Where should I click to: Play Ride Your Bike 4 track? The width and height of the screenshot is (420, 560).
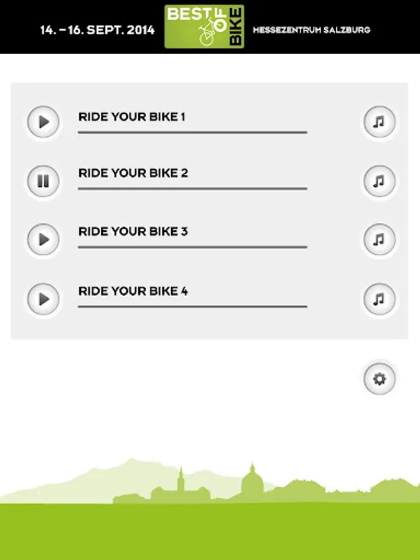(x=44, y=299)
